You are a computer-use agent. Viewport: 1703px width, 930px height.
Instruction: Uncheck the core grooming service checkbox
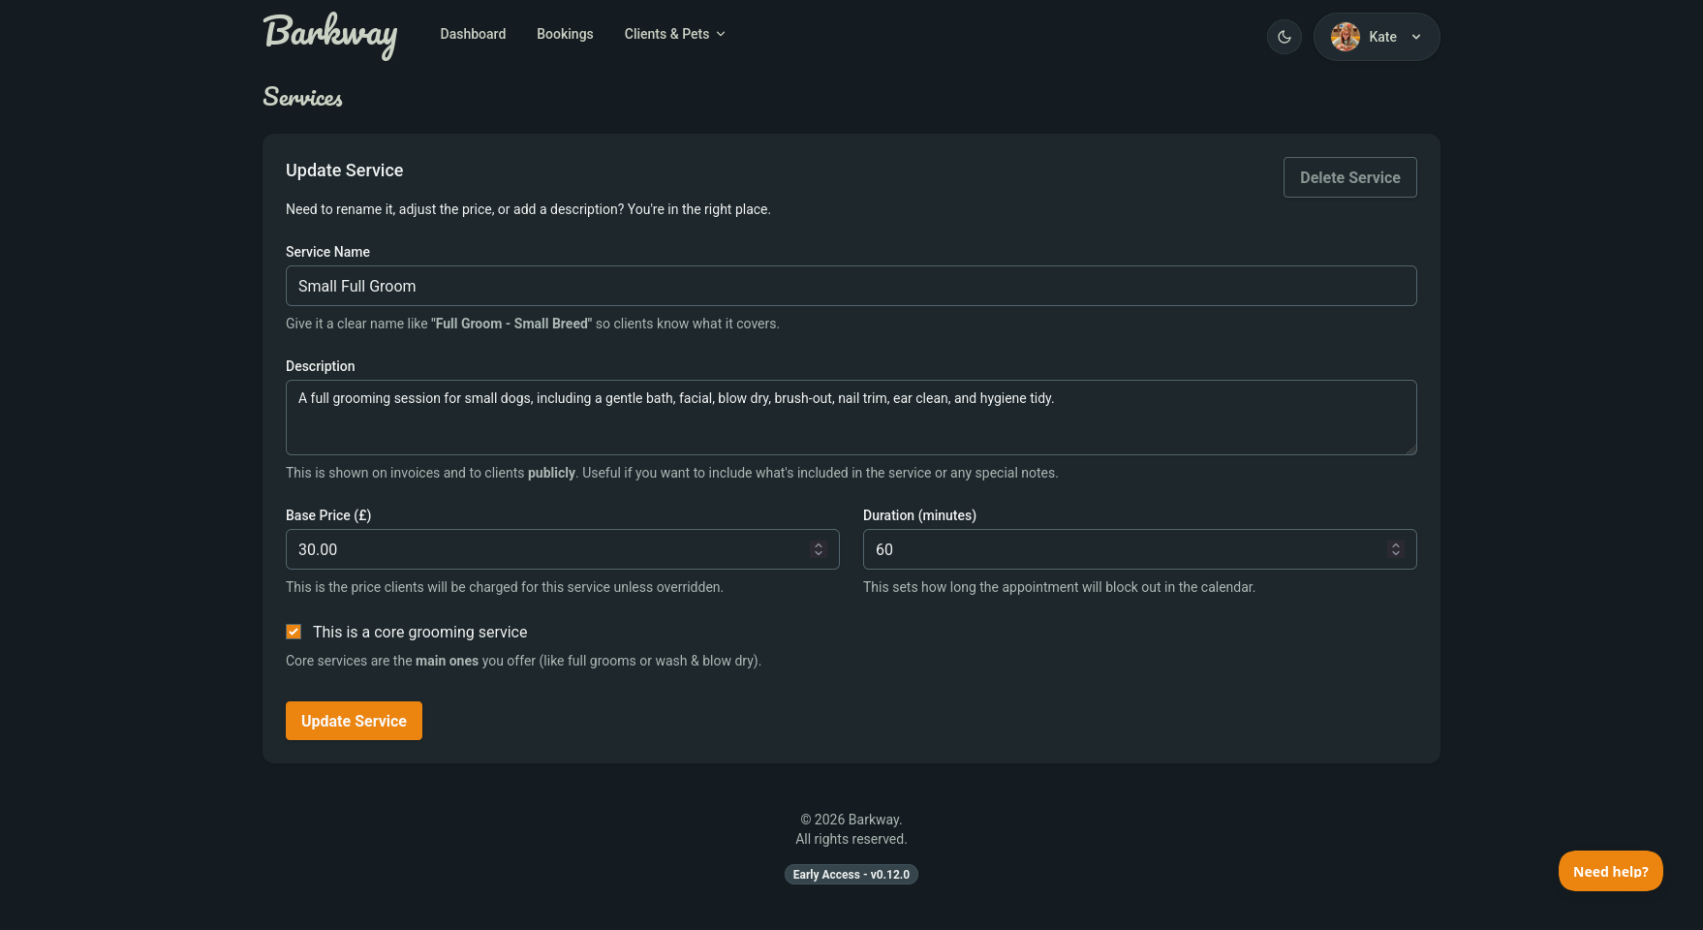click(294, 632)
